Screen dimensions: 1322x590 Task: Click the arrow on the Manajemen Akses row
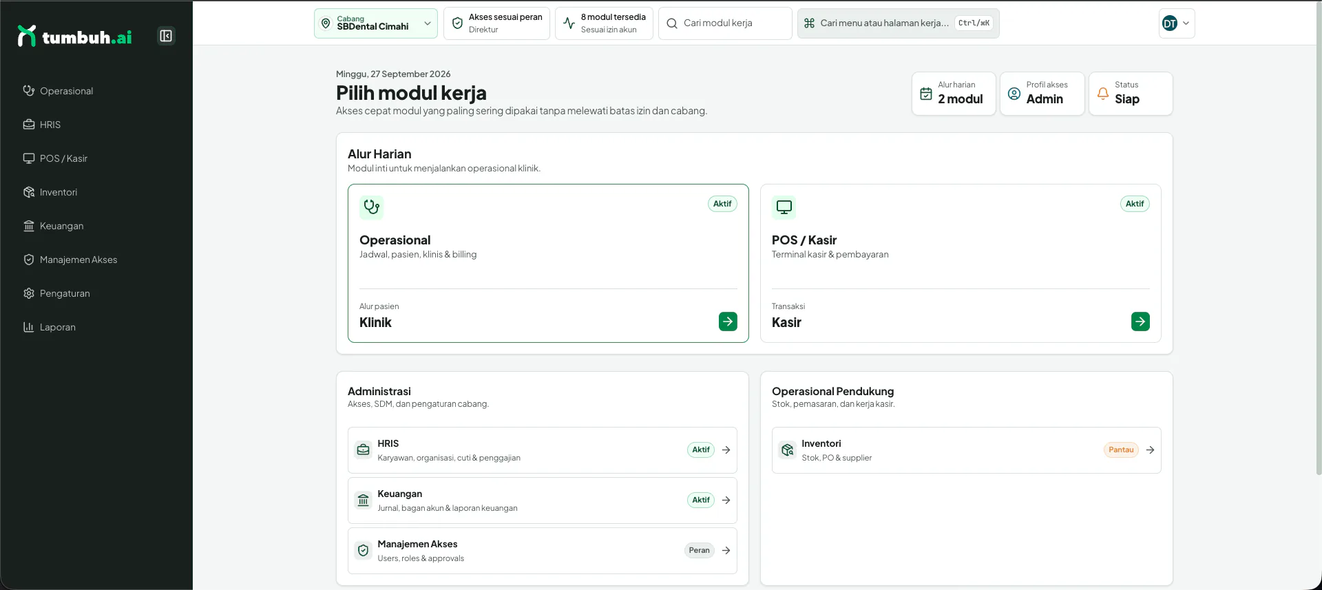click(x=726, y=551)
